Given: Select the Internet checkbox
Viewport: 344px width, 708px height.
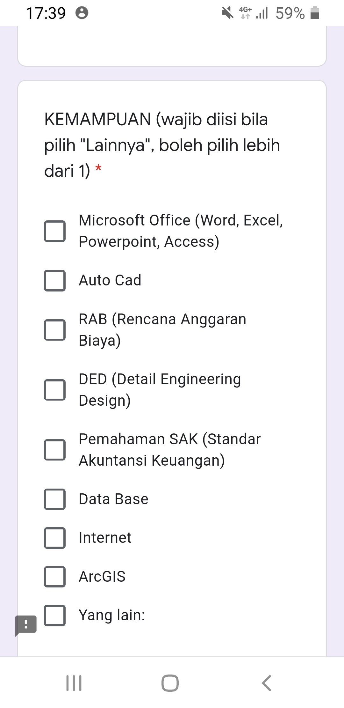Looking at the screenshot, I should point(55,538).
